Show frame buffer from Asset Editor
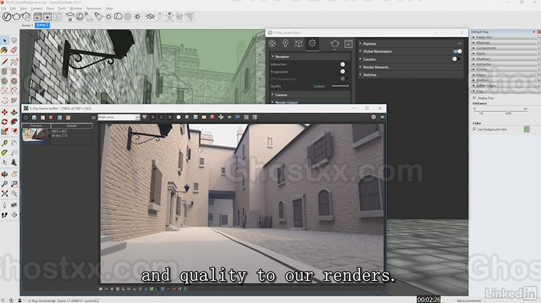Screen dimensions: 541x303 349,44
